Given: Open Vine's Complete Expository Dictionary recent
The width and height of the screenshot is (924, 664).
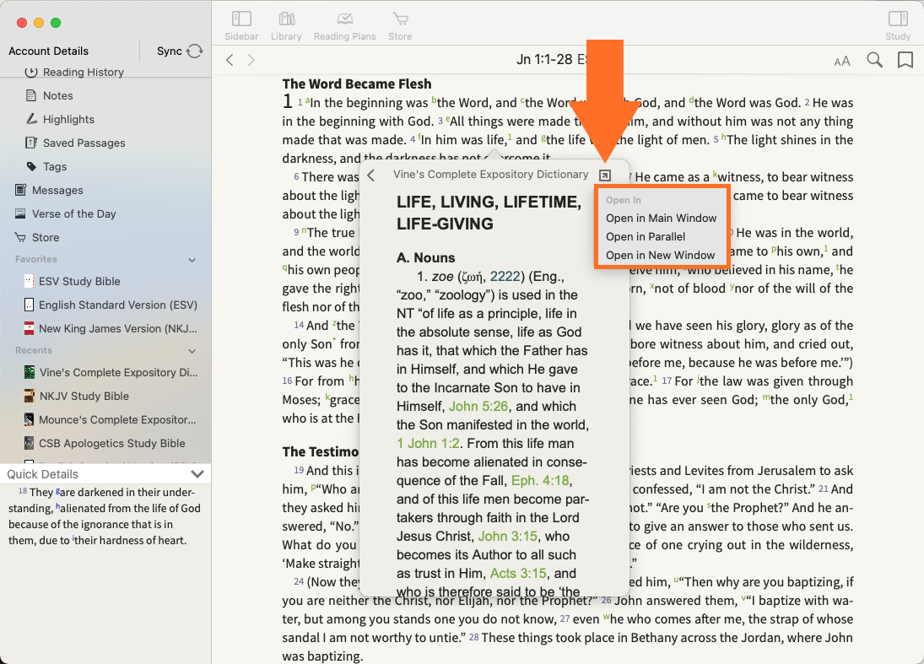Looking at the screenshot, I should 118,372.
